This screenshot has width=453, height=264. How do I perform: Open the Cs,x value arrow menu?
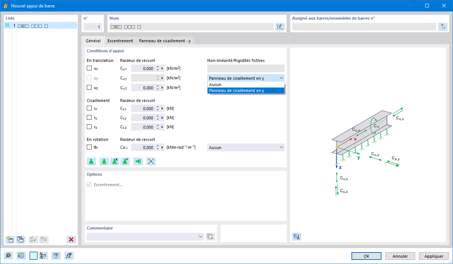pyautogui.click(x=162, y=109)
